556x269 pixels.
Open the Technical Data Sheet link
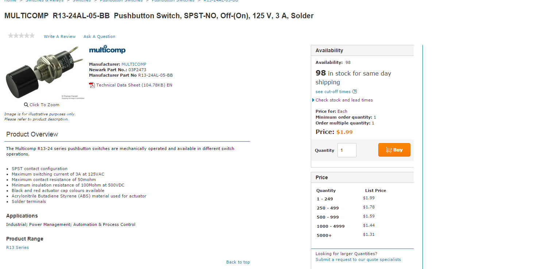coord(134,85)
